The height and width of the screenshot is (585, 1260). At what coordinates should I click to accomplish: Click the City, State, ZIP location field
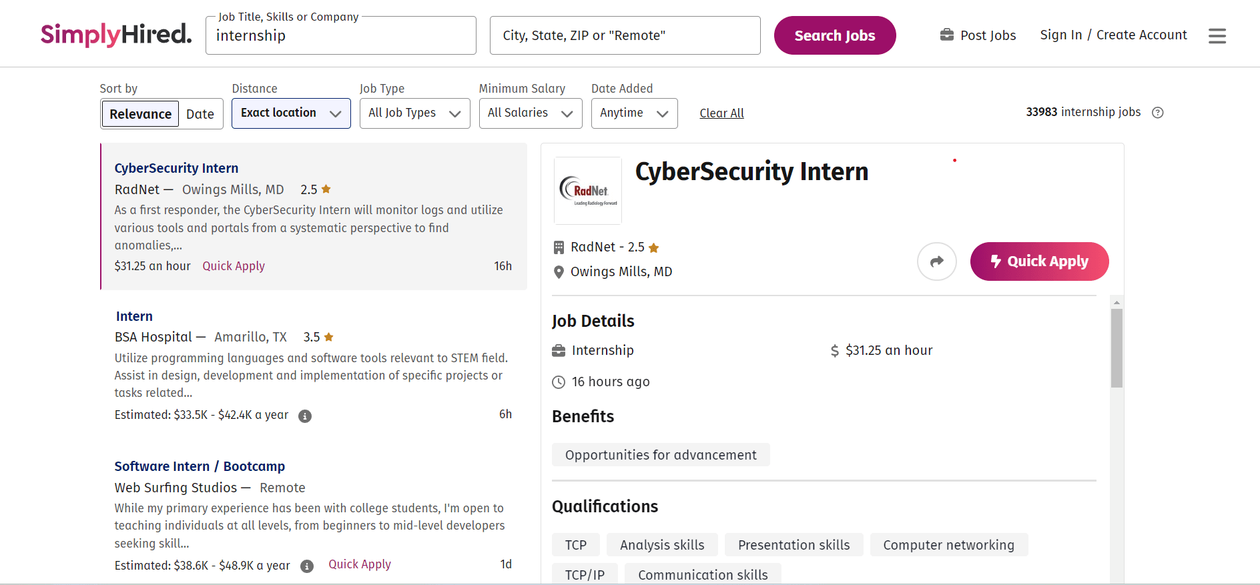[x=625, y=35]
